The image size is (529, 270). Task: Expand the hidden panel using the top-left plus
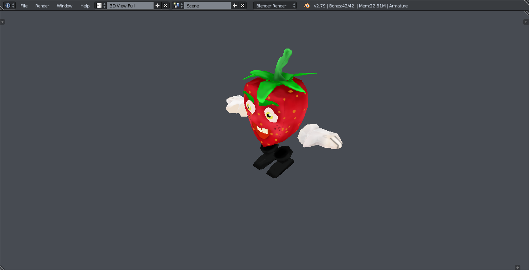(3, 22)
